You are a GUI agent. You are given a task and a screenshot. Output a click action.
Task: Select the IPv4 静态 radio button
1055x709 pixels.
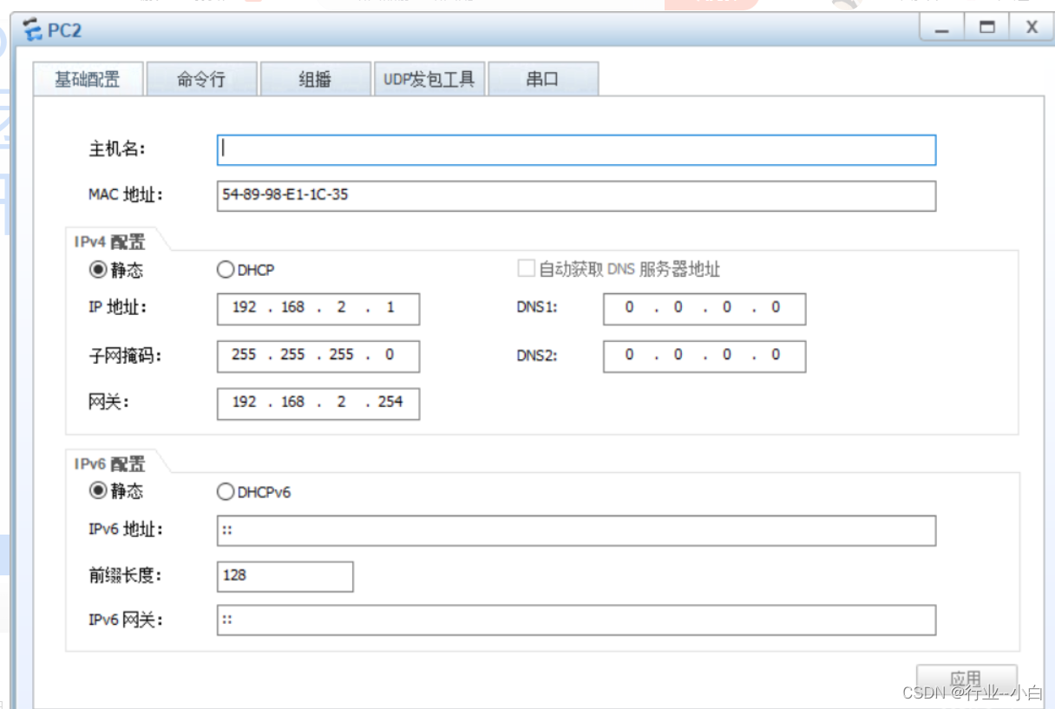pos(98,270)
